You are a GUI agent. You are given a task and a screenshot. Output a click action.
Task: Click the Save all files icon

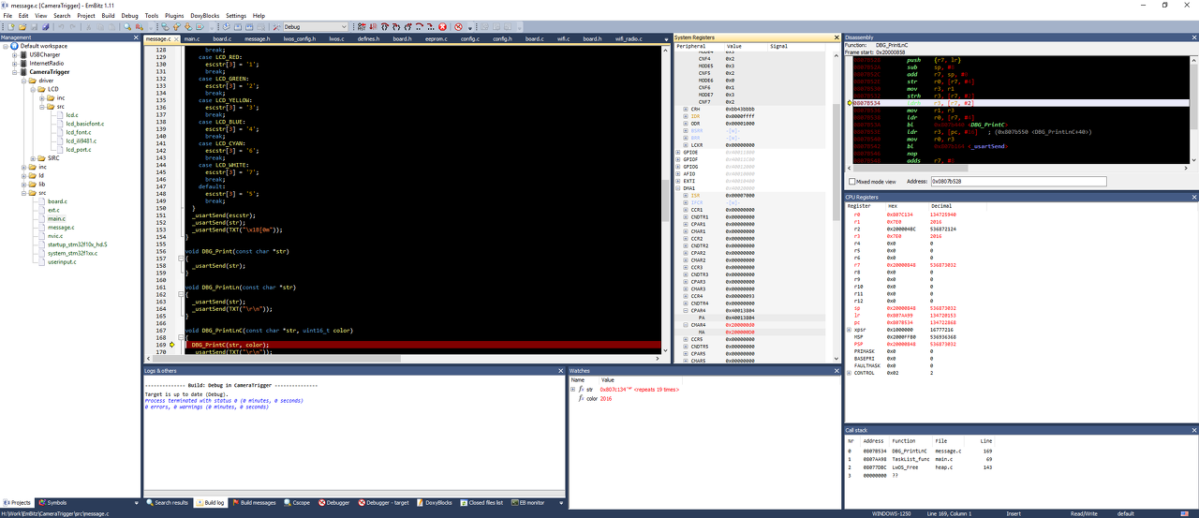[45, 26]
